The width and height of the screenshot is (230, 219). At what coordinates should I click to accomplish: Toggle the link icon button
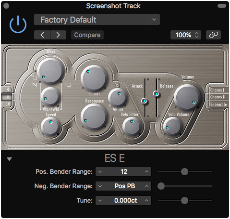(x=213, y=35)
